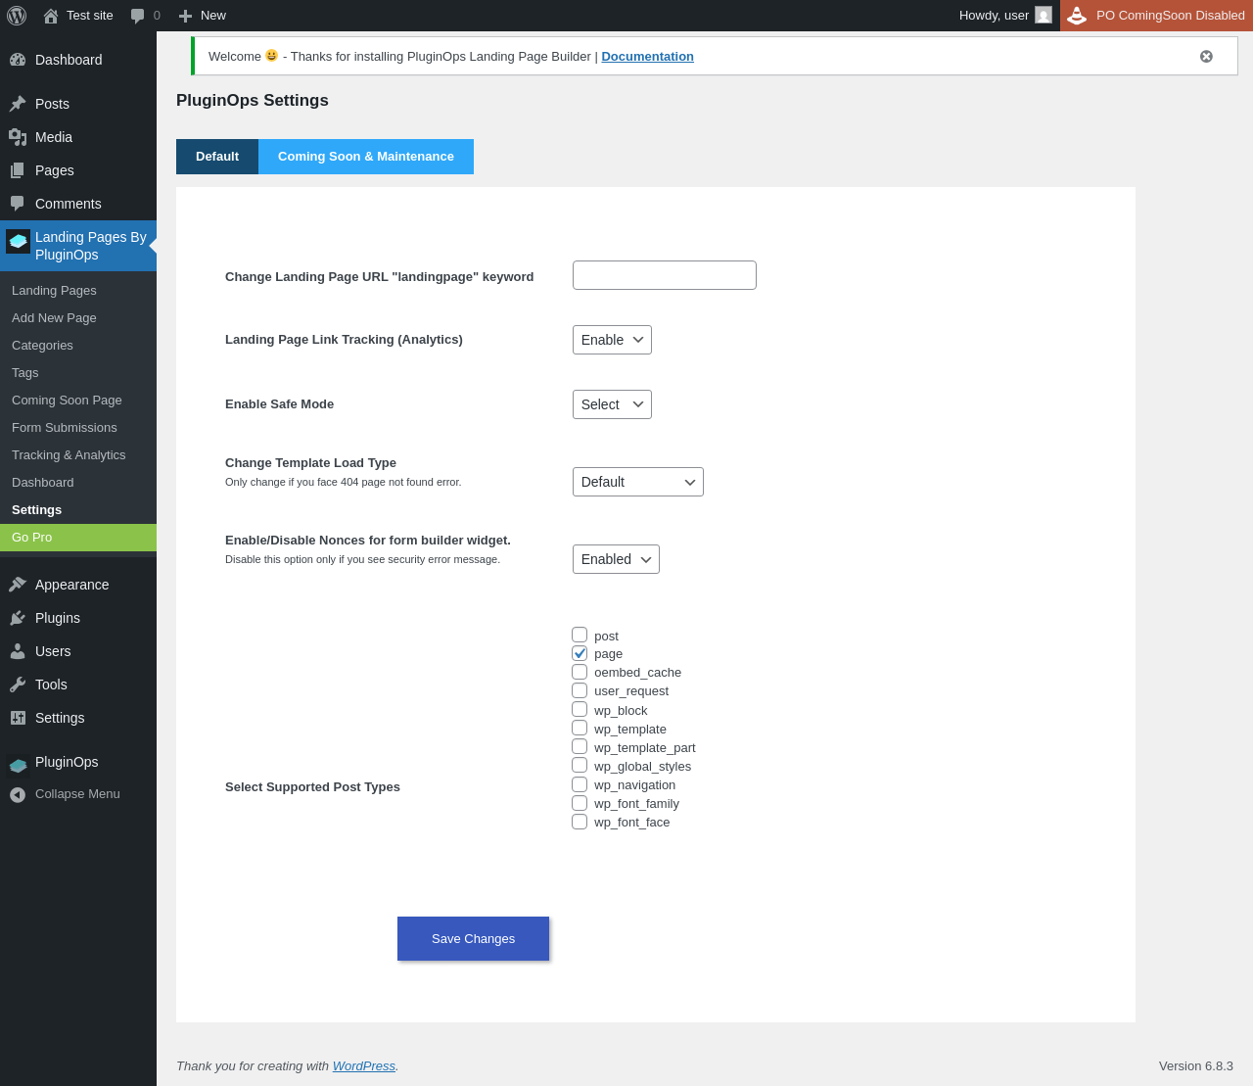Toggle the wp_font_family checkbox
This screenshot has width=1253, height=1086.
(580, 803)
